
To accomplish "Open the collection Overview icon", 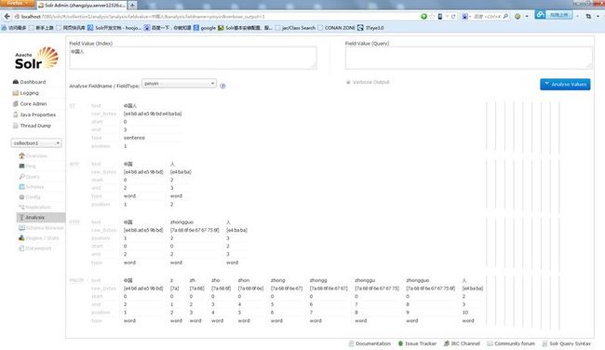I will 21,155.
